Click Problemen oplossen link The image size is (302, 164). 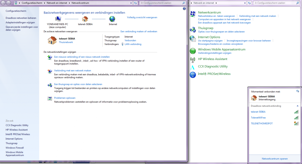[x=65, y=98]
